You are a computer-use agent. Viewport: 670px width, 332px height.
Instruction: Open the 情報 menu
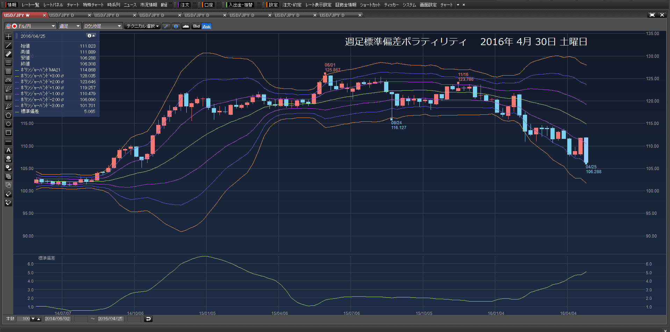(x=12, y=5)
